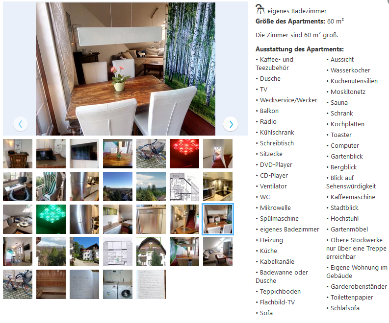View the highlighted dining table thumbnail
389x323 pixels.
(218, 219)
